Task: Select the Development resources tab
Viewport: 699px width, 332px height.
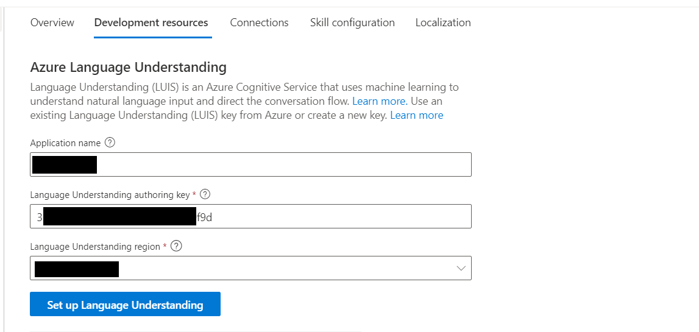Action: point(151,23)
